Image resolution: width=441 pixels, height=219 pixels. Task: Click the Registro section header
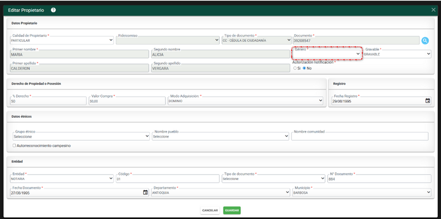[339, 84]
